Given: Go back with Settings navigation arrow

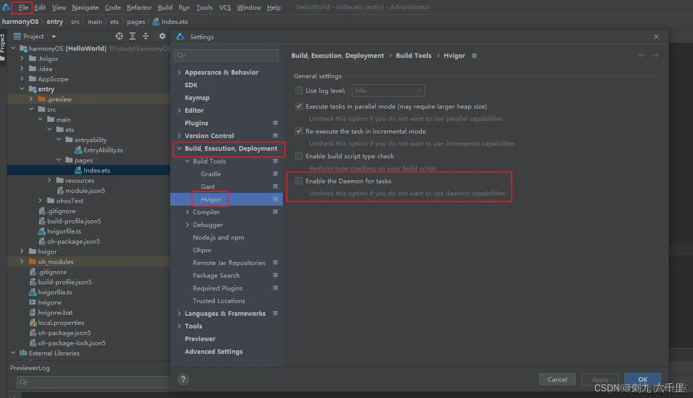Looking at the screenshot, I should pyautogui.click(x=642, y=55).
